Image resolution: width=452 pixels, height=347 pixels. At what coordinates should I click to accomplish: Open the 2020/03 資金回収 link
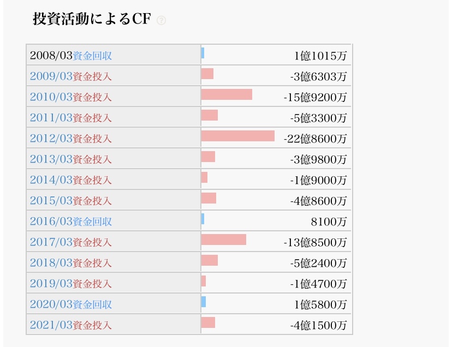click(70, 304)
